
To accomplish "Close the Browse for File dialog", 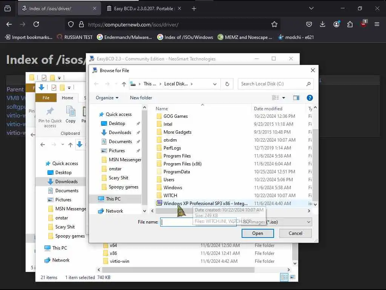I will pyautogui.click(x=312, y=71).
